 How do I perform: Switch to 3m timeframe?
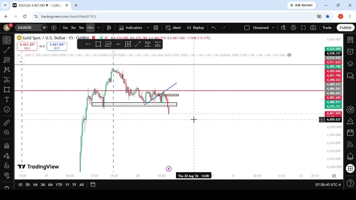pos(73,27)
